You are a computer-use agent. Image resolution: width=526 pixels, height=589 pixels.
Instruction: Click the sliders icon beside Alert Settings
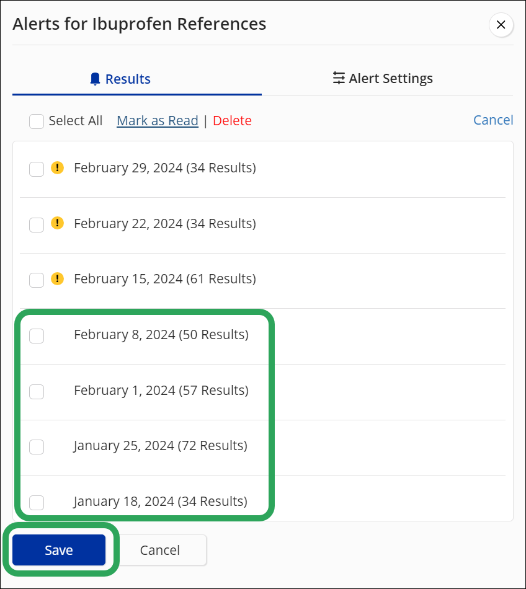339,78
